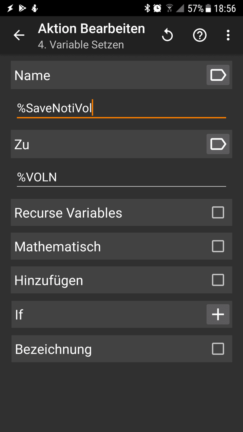Tap the Zu section header
The width and height of the screenshot is (243, 432).
pyautogui.click(x=22, y=144)
